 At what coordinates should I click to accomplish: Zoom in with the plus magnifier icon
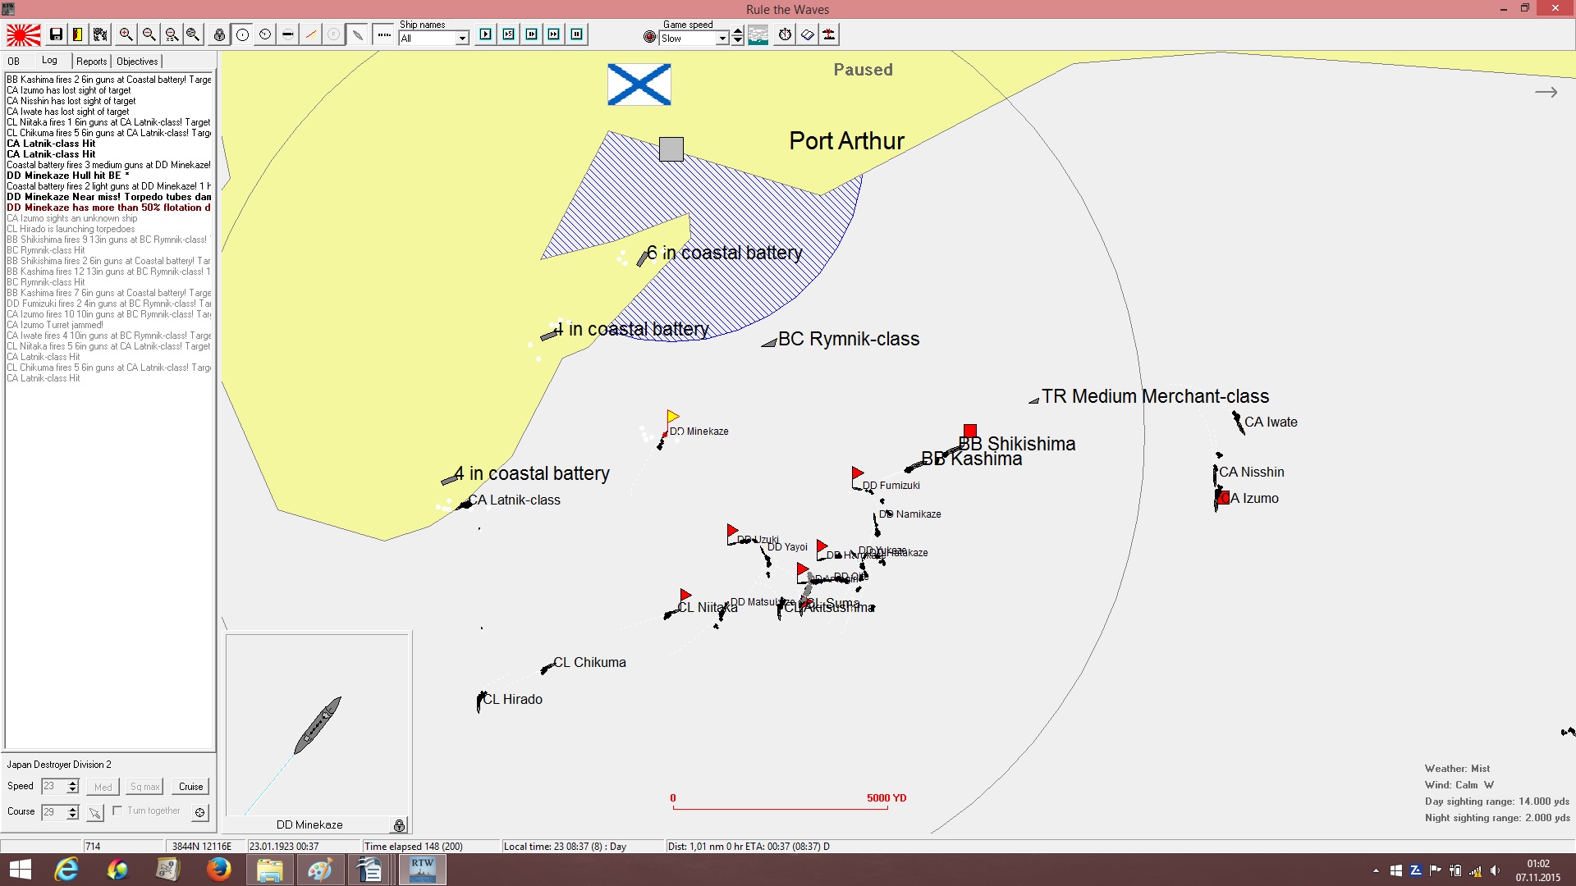coord(126,34)
